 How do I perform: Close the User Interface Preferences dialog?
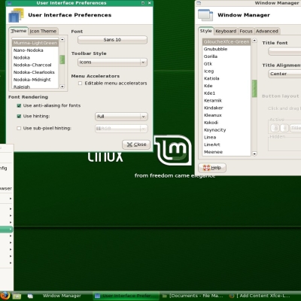[136, 144]
